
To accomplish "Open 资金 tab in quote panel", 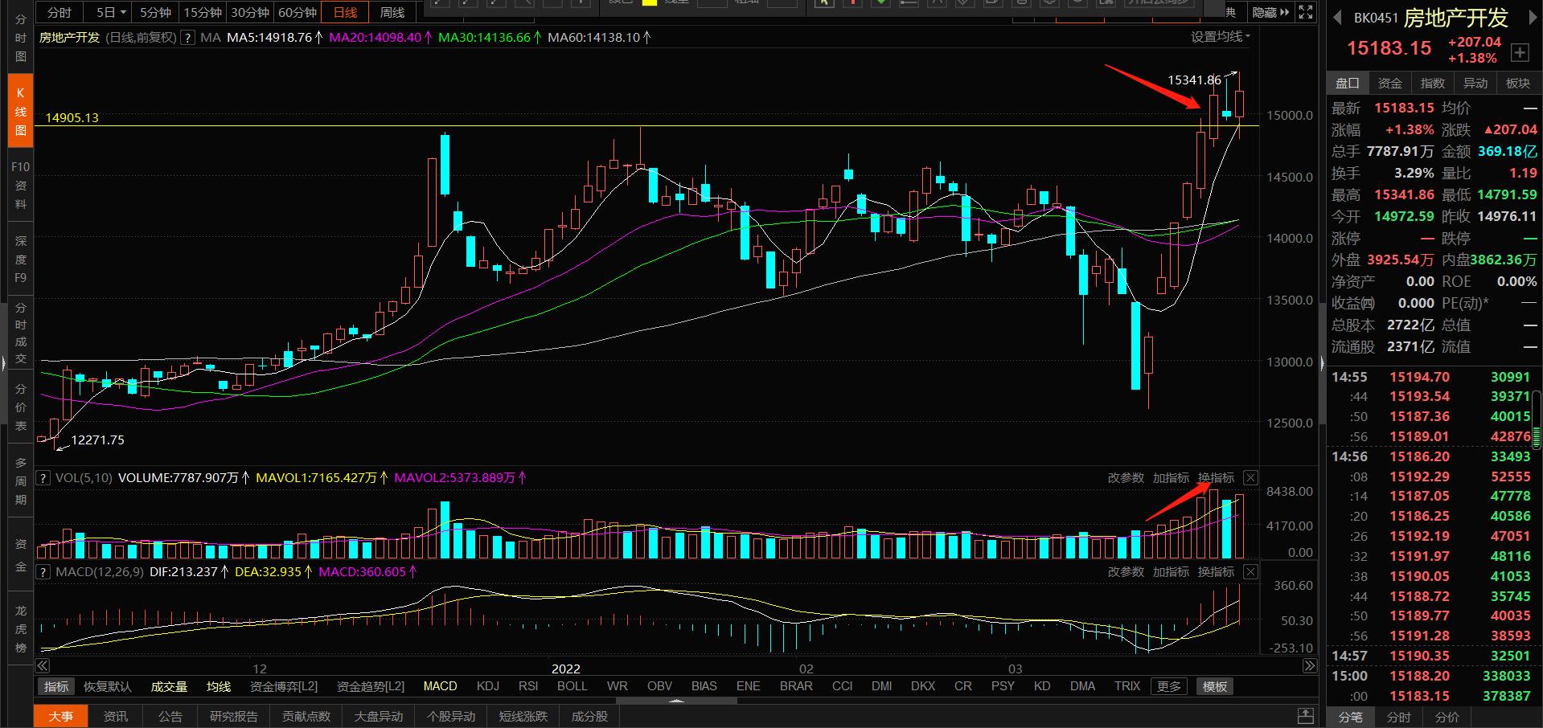I will [1390, 83].
